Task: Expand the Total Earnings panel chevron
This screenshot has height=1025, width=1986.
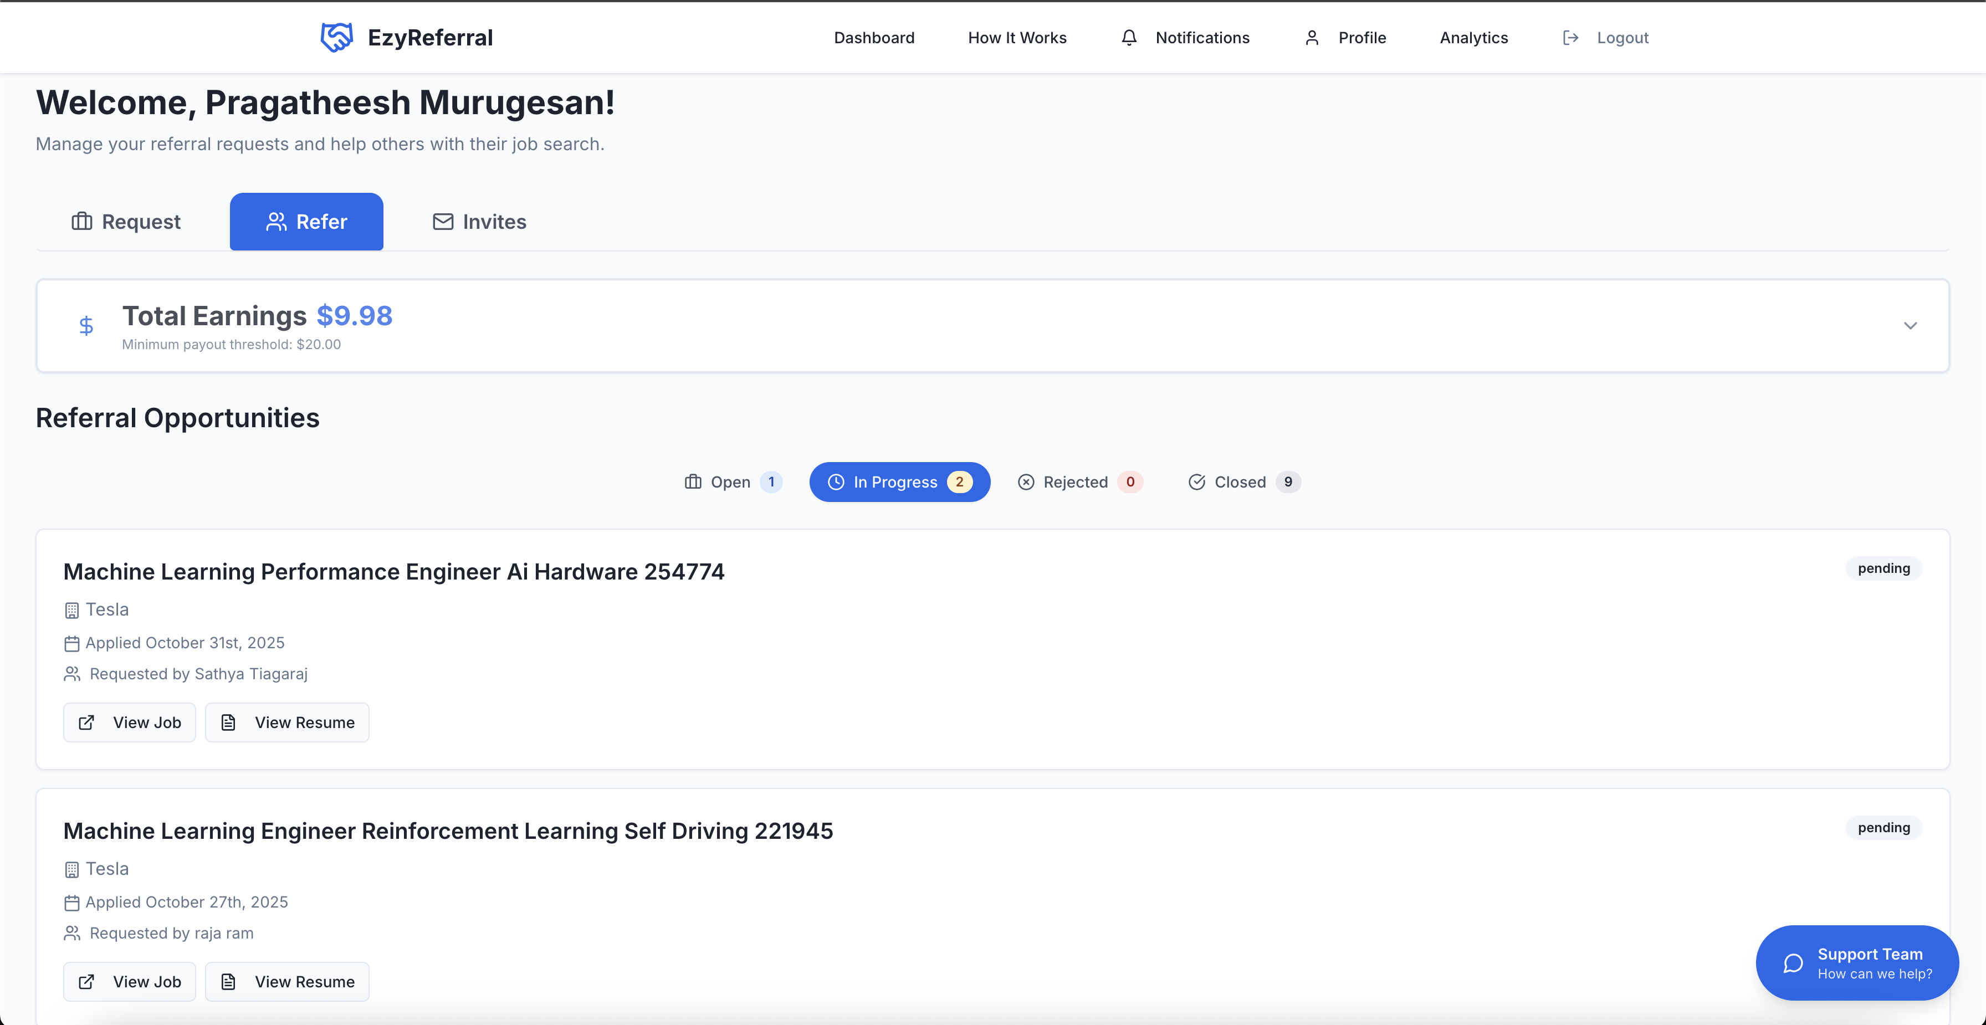Action: click(x=1910, y=325)
